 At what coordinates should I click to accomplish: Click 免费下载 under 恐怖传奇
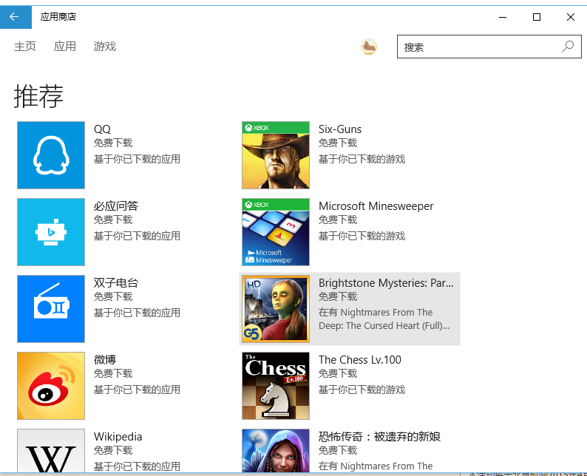coord(338,450)
